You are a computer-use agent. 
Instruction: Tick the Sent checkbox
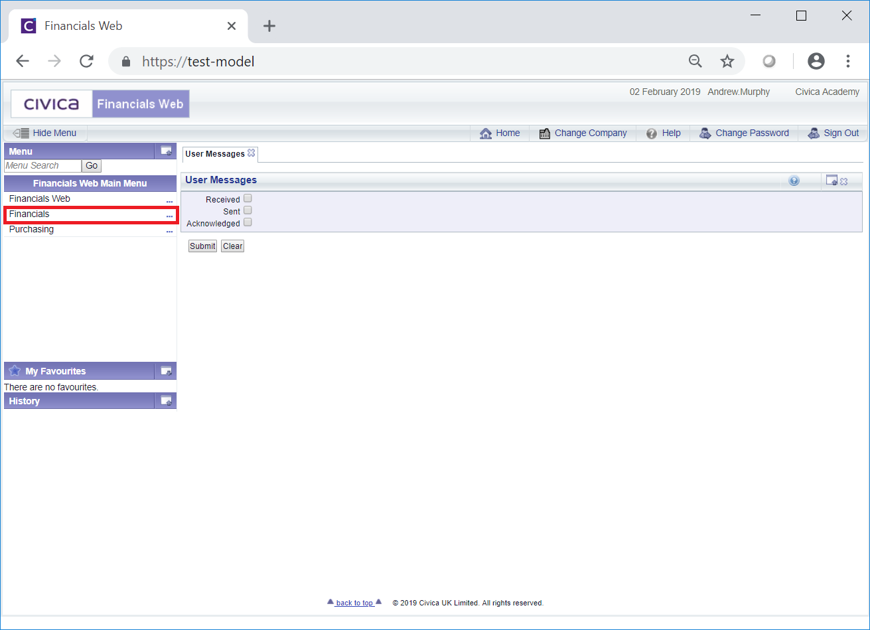pos(248,210)
